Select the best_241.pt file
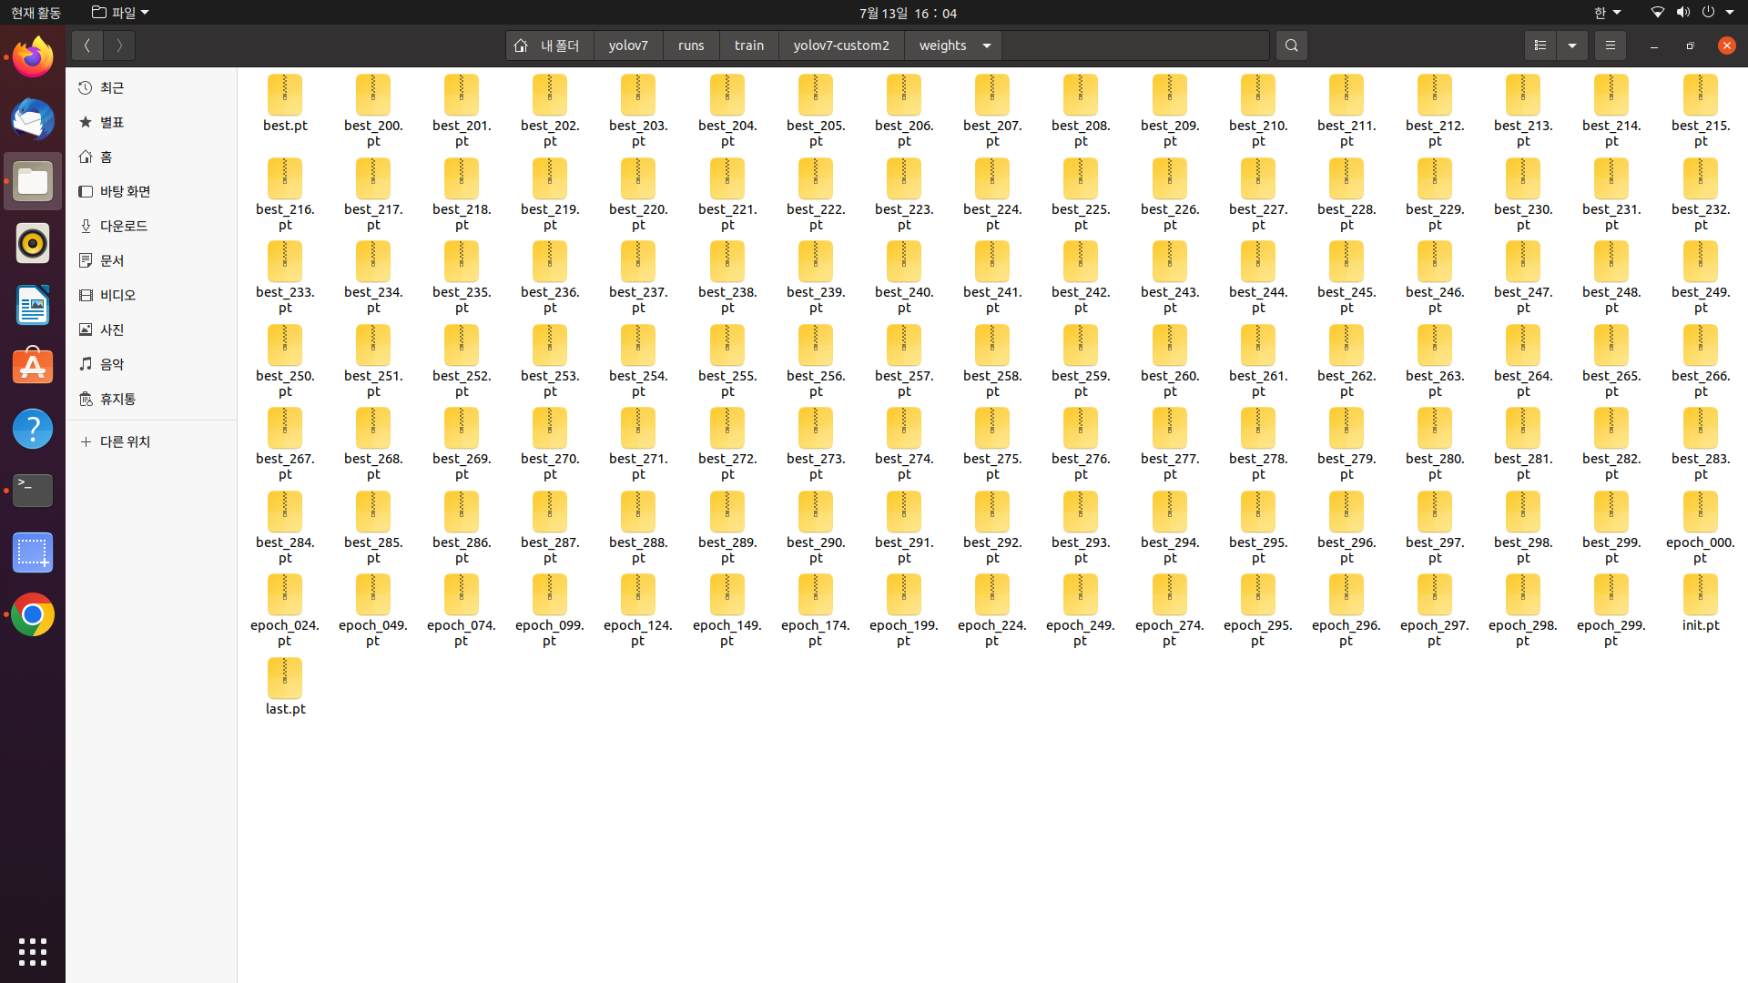Viewport: 1748px width, 983px height. (x=992, y=278)
